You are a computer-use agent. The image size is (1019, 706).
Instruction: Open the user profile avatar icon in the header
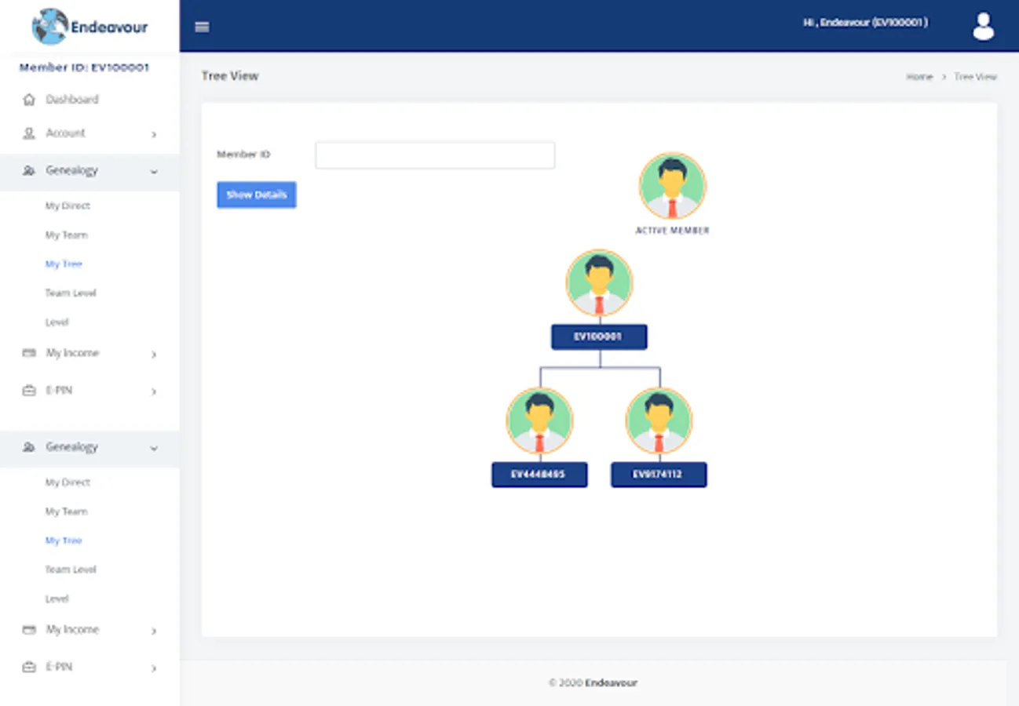983,26
